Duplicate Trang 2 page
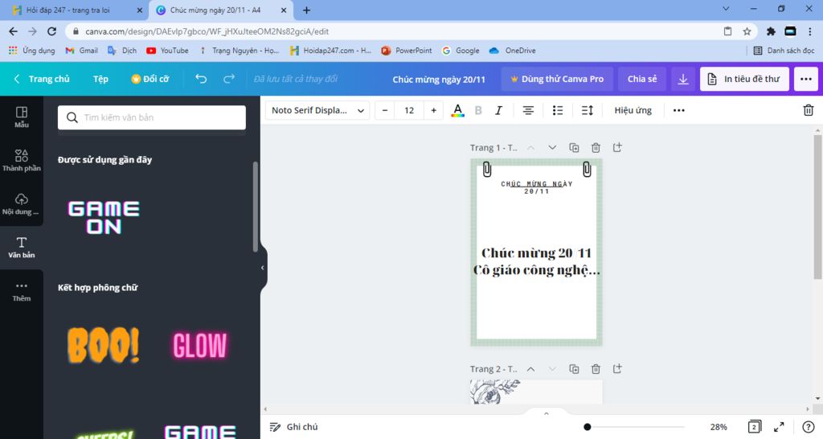Viewport: 823px width, 439px height. coord(574,369)
